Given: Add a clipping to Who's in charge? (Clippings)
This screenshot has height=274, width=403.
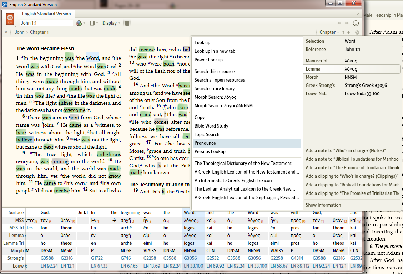Looking at the screenshot, I should point(352,176).
